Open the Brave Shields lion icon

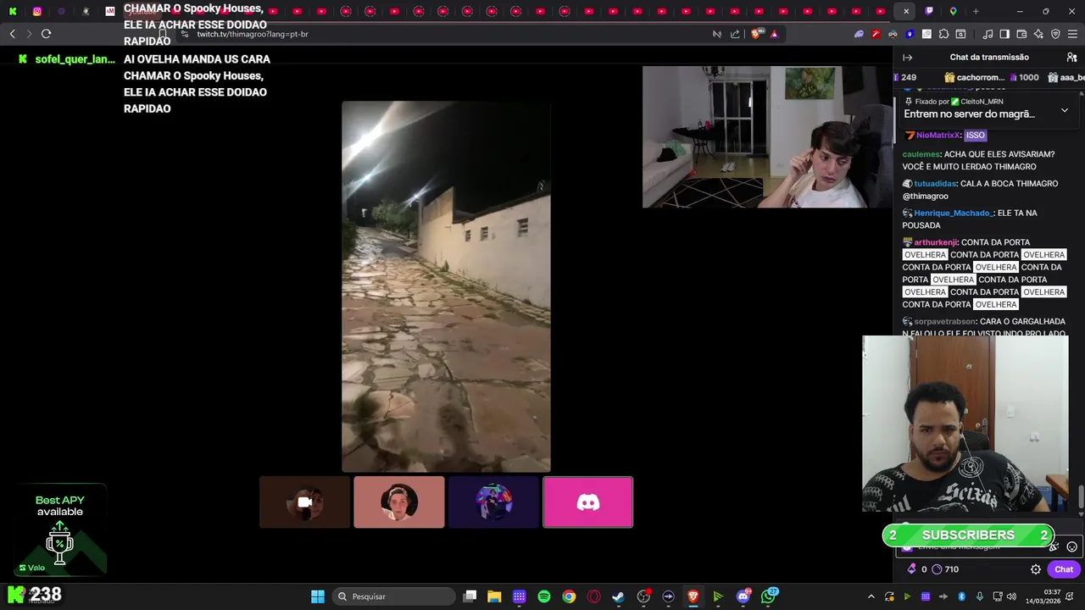(x=756, y=34)
